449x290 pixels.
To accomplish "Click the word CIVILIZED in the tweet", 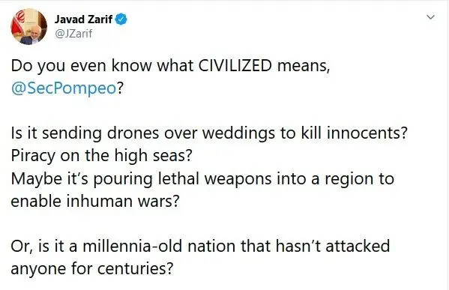I will tap(235, 65).
